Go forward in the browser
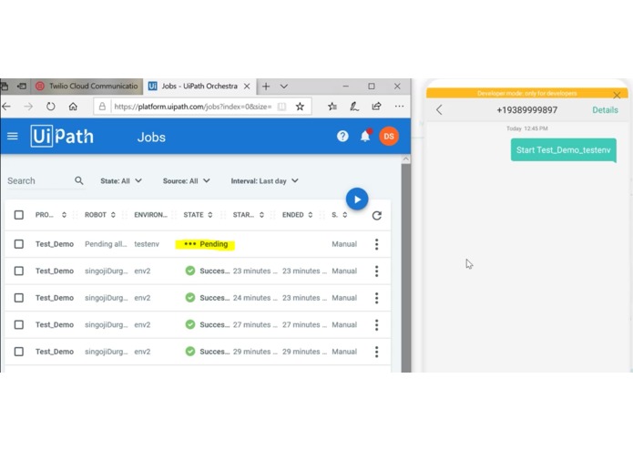 (x=28, y=107)
